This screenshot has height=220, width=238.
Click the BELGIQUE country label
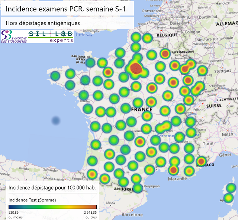coord(167,35)
